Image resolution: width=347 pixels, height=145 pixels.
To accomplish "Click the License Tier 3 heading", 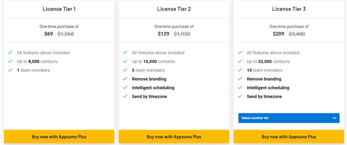I will (289, 9).
